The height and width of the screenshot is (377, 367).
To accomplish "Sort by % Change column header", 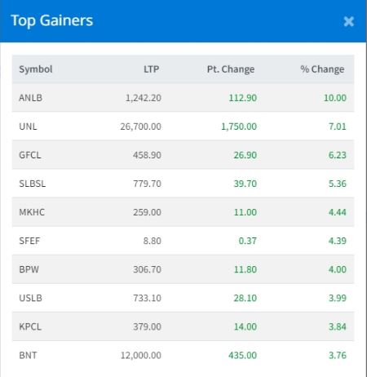I will point(322,69).
